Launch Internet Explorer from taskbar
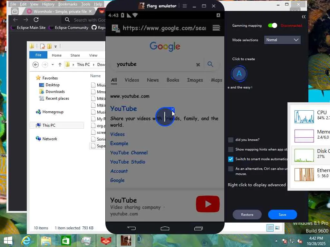This screenshot has height=247, width=330. tap(26, 241)
